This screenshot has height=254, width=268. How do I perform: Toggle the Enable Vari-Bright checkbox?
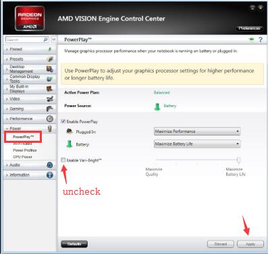point(63,160)
